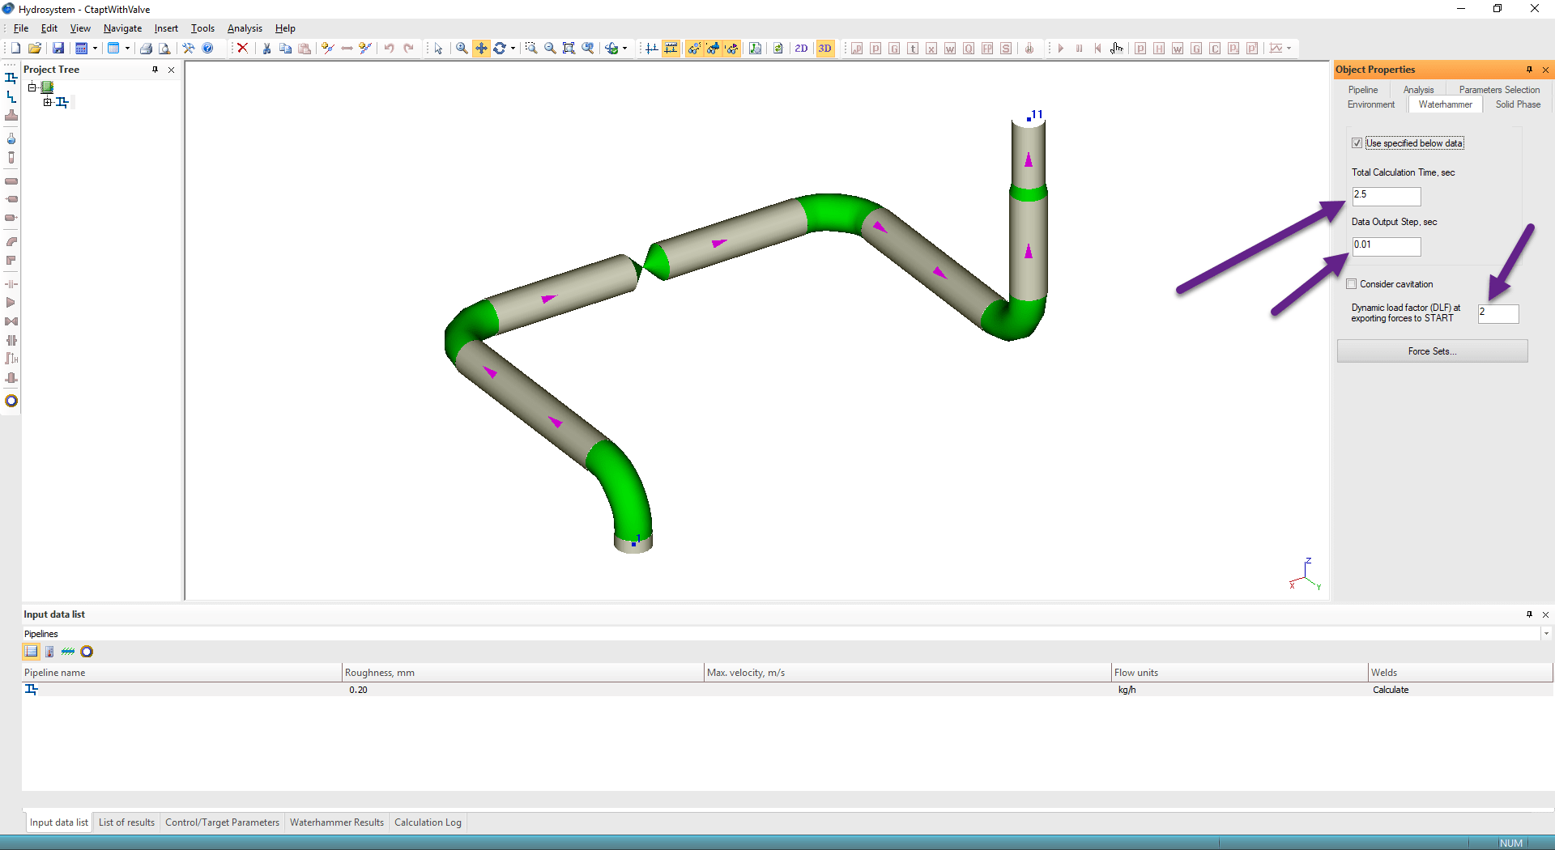Switch to 3D view mode
Image resolution: width=1555 pixels, height=850 pixels.
point(824,49)
